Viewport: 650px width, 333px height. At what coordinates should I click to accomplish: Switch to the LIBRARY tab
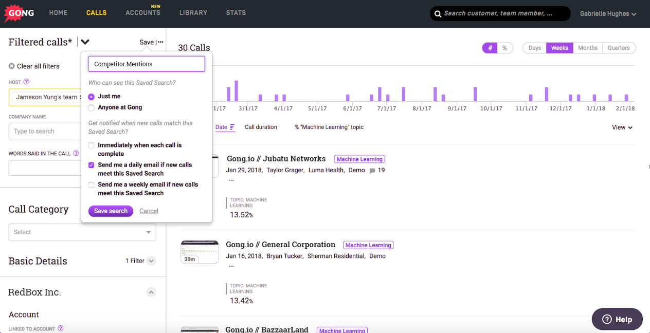[x=193, y=13]
